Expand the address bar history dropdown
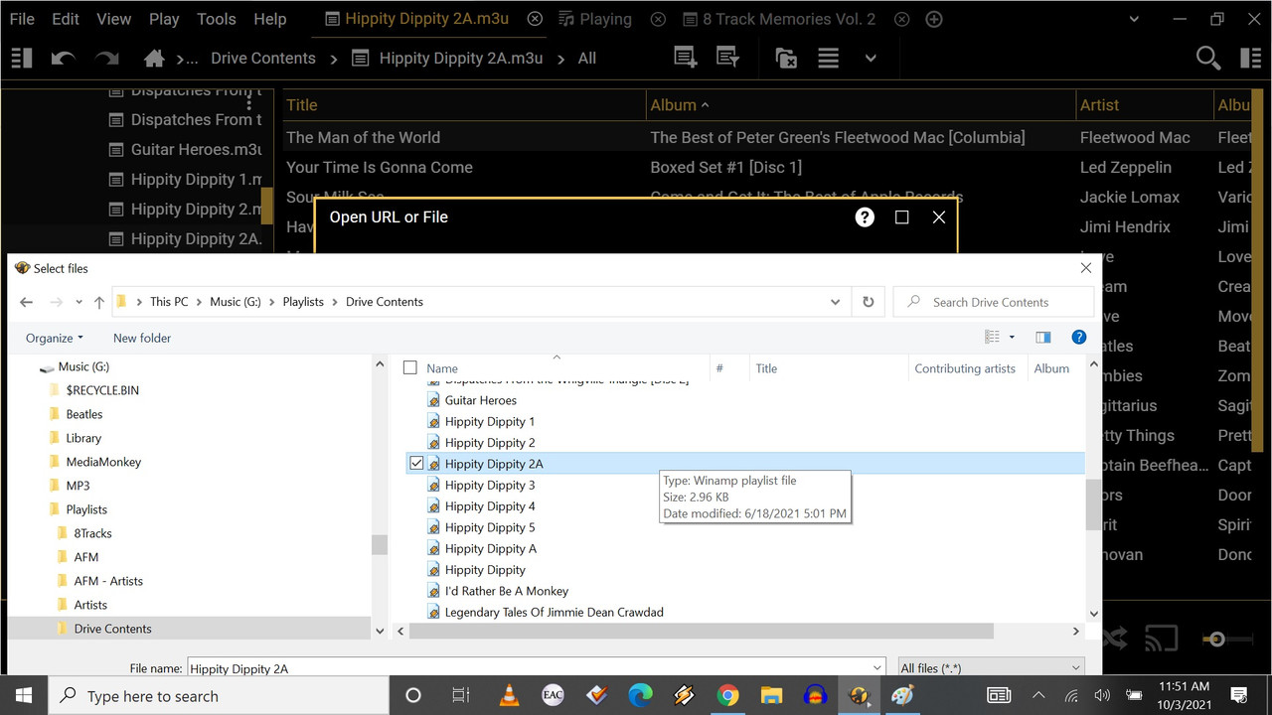Screen dimensions: 1272x715 [x=835, y=302]
